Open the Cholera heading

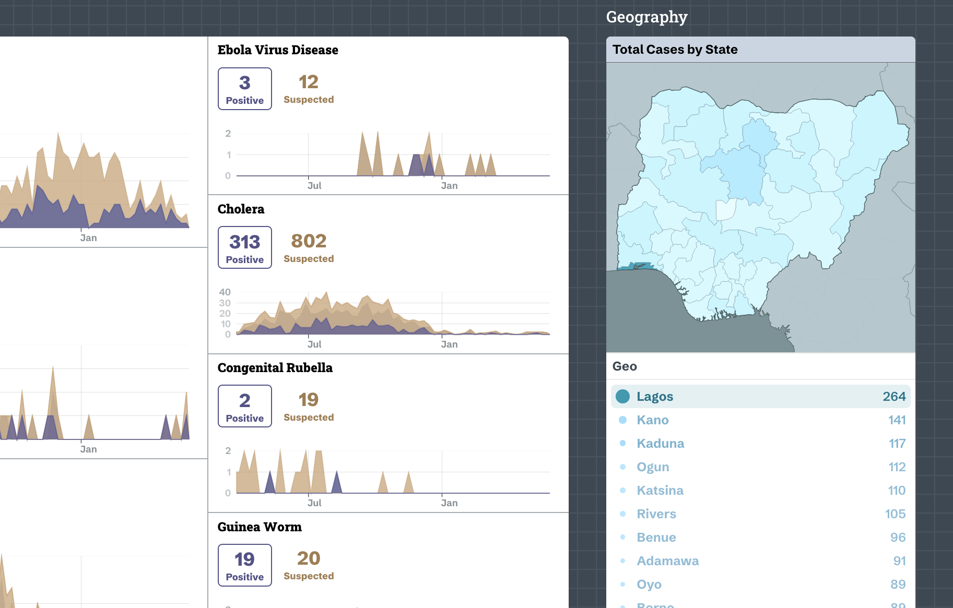pos(241,209)
